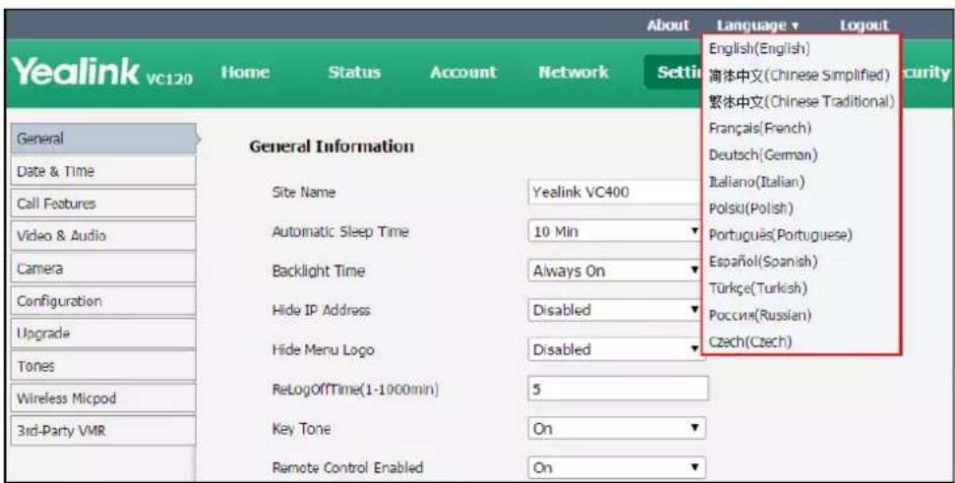This screenshot has width=955, height=483.
Task: Select Camera in the sidebar
Action: click(x=103, y=268)
